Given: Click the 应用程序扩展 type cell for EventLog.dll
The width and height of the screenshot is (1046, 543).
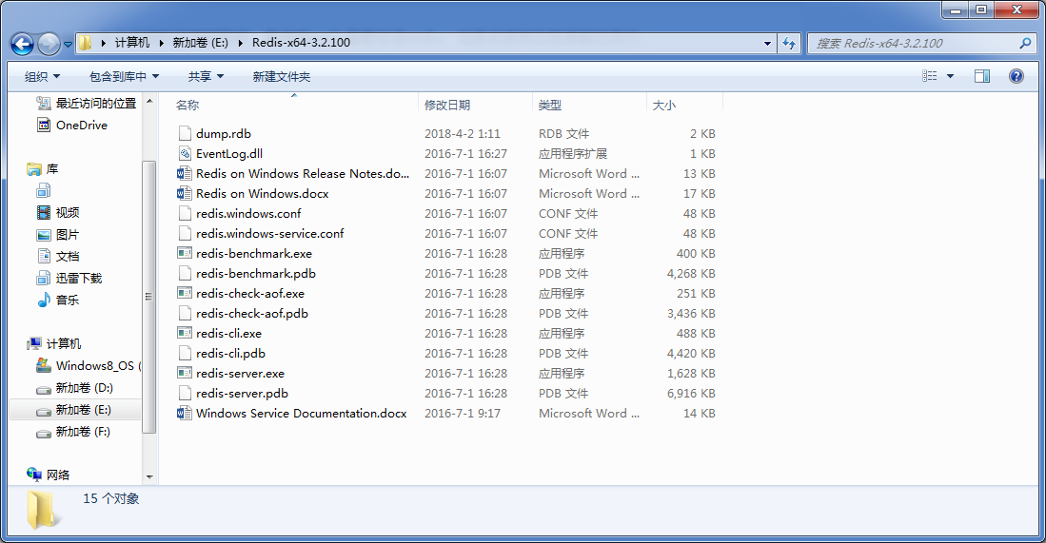Looking at the screenshot, I should (x=572, y=153).
